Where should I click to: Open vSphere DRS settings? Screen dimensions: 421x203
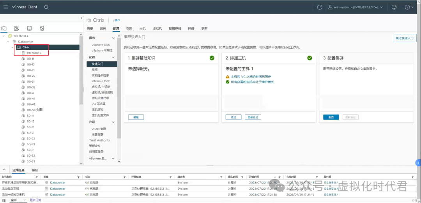101,45
